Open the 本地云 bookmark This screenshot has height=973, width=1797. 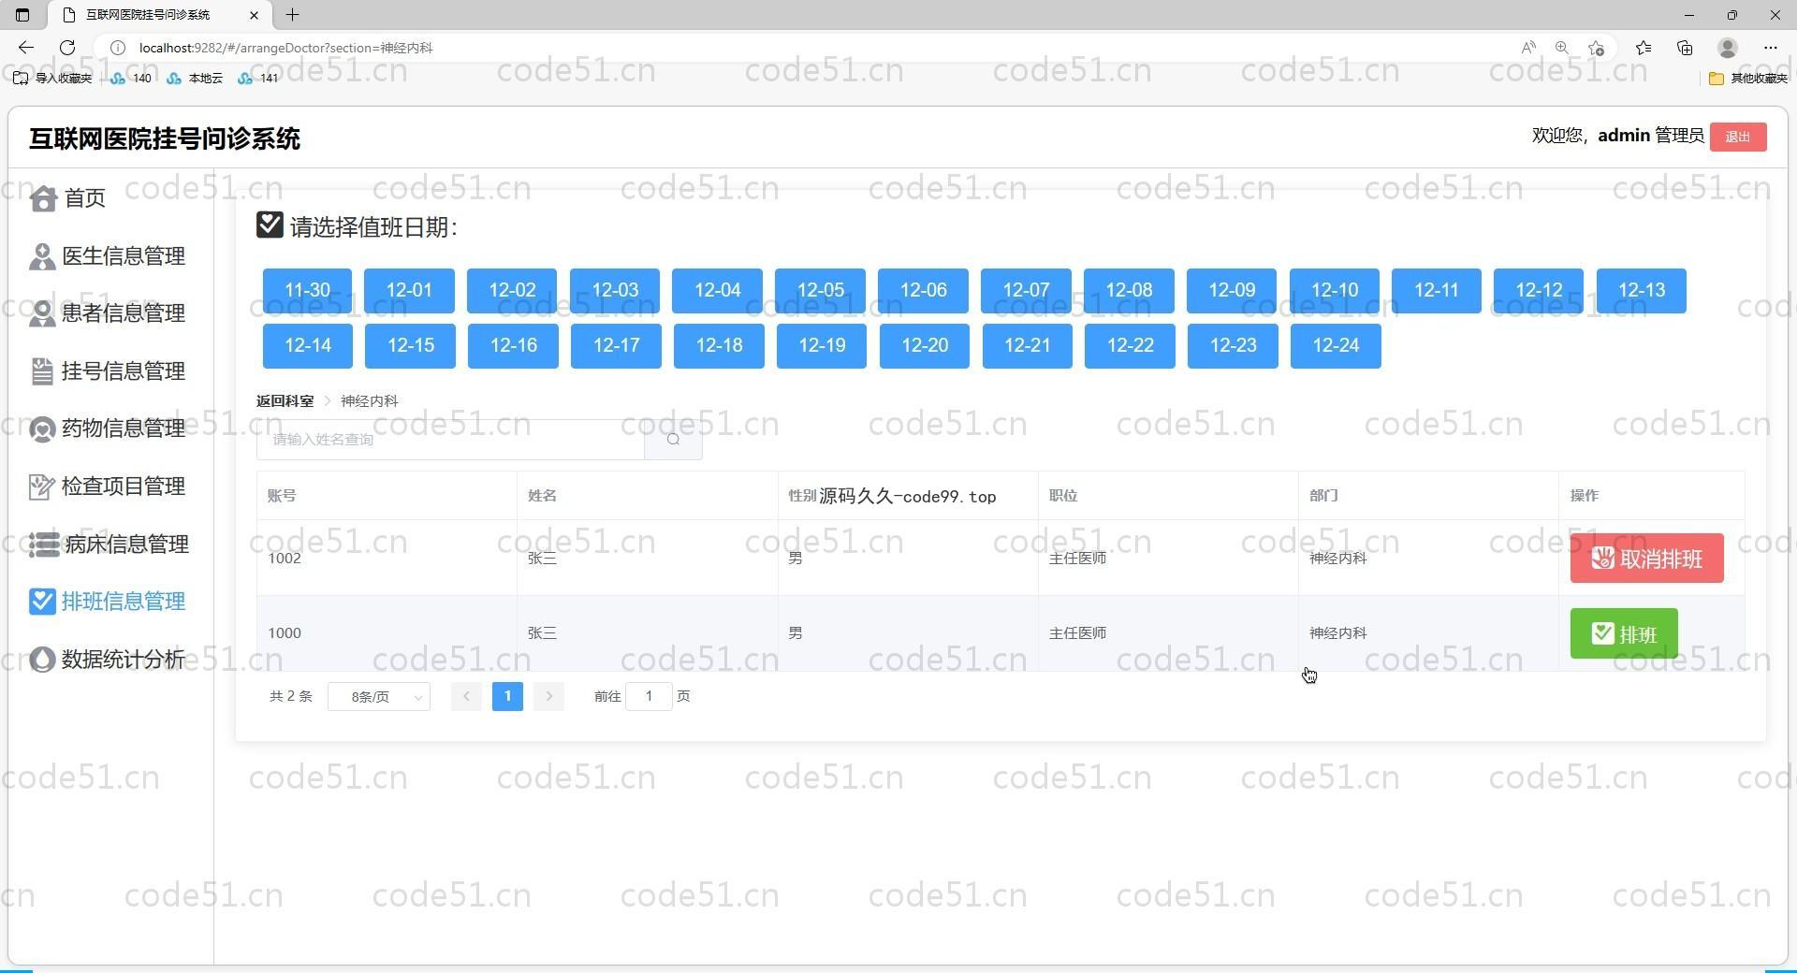pos(195,79)
